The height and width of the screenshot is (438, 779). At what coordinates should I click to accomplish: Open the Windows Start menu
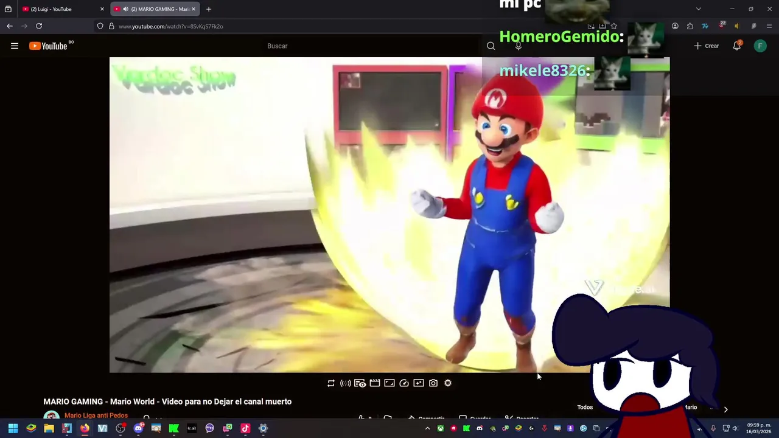[x=13, y=428]
